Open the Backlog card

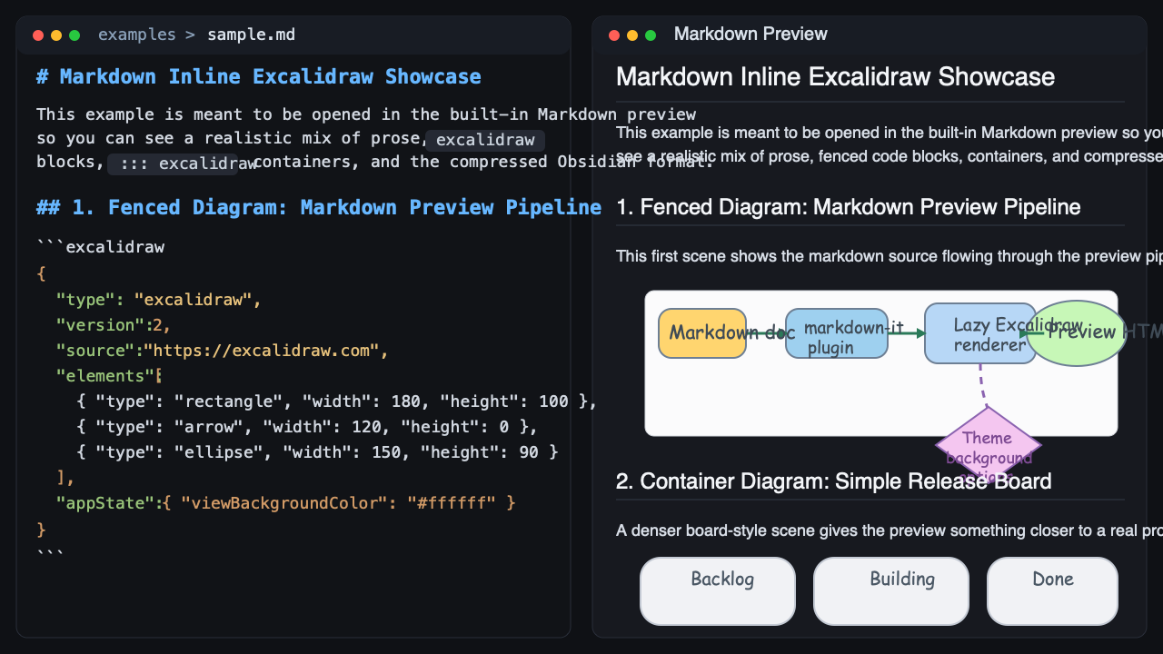[717, 590]
